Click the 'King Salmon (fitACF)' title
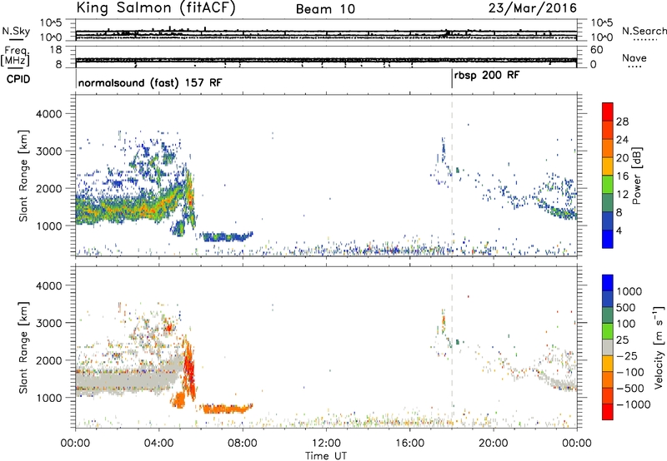This screenshot has width=667, height=461. click(x=156, y=8)
